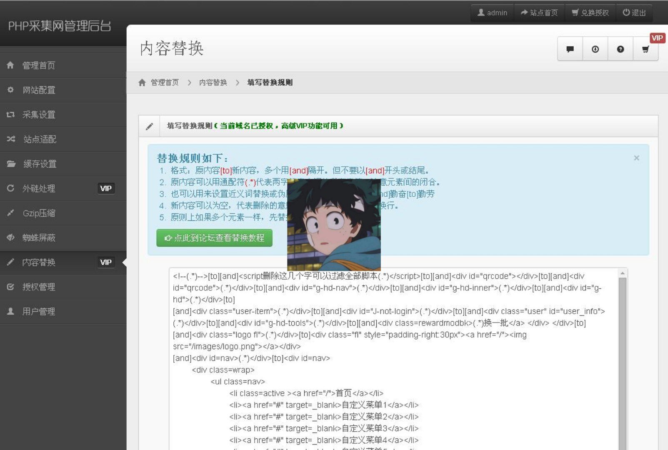
Task: Open 管理首页 via the home icon
Action: 10,65
